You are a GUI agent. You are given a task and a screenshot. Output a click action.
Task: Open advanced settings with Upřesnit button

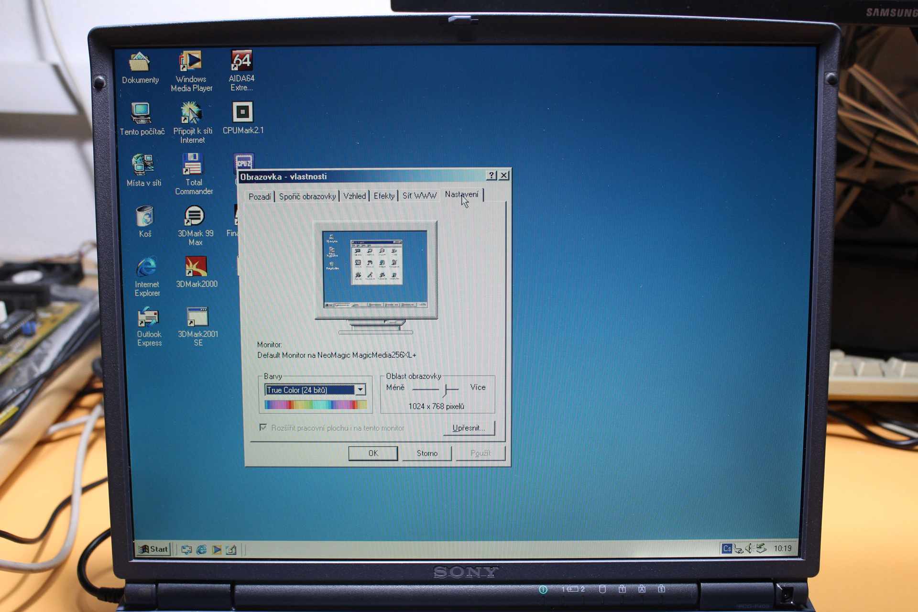[x=469, y=428]
